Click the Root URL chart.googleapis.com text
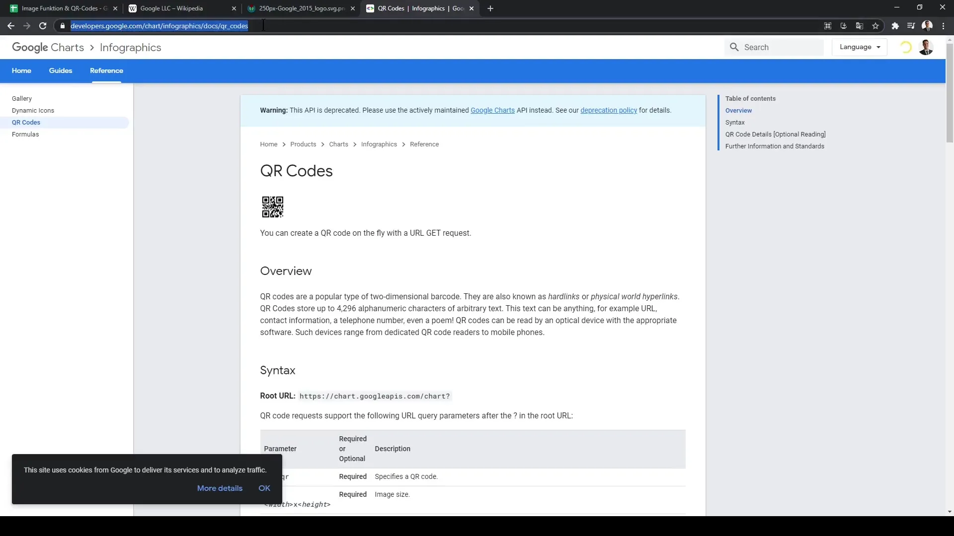The height and width of the screenshot is (536, 954). 375,396
